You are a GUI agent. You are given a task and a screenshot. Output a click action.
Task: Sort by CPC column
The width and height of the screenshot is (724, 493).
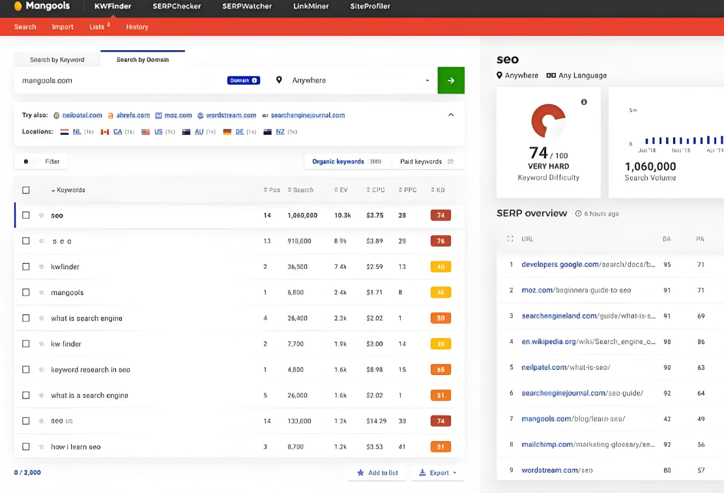375,190
